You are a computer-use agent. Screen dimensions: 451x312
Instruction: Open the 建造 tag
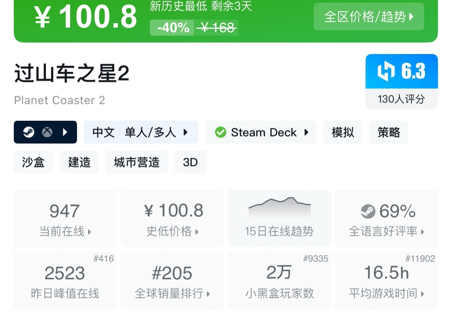click(x=79, y=162)
